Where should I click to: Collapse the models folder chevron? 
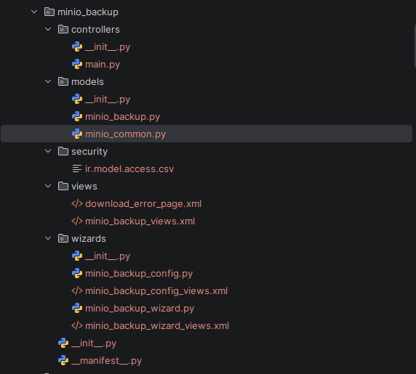(x=48, y=81)
